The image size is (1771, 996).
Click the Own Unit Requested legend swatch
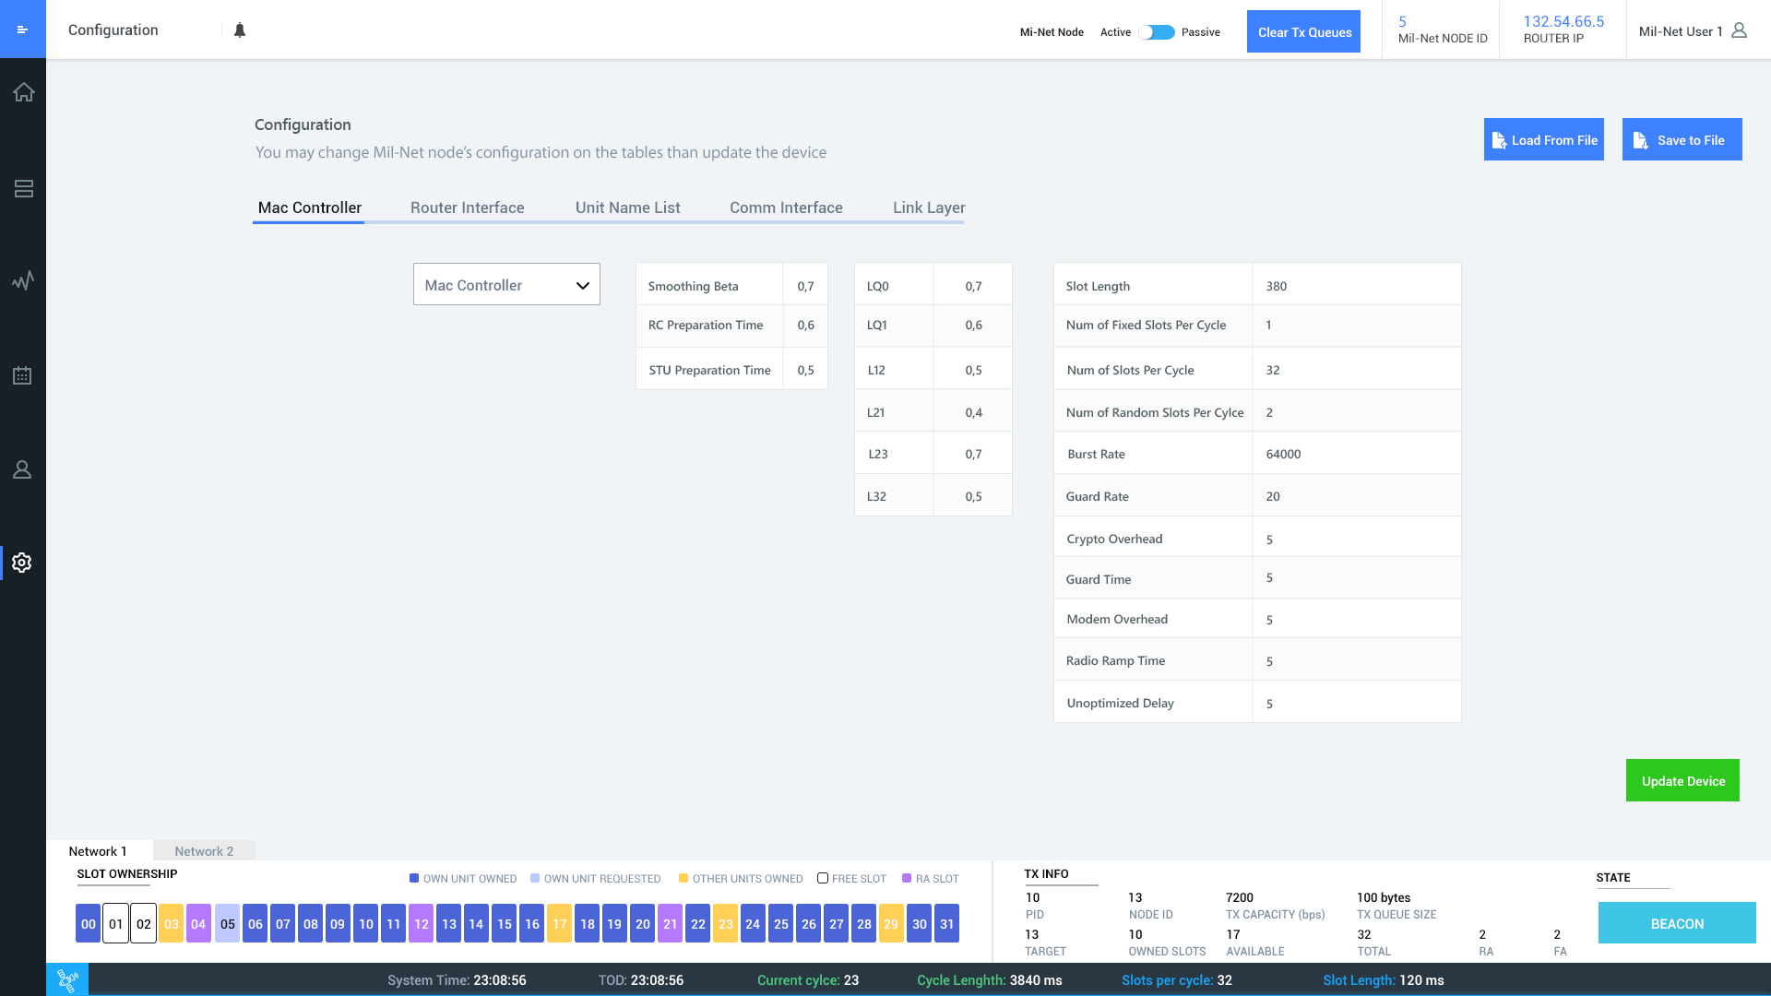pyautogui.click(x=535, y=878)
